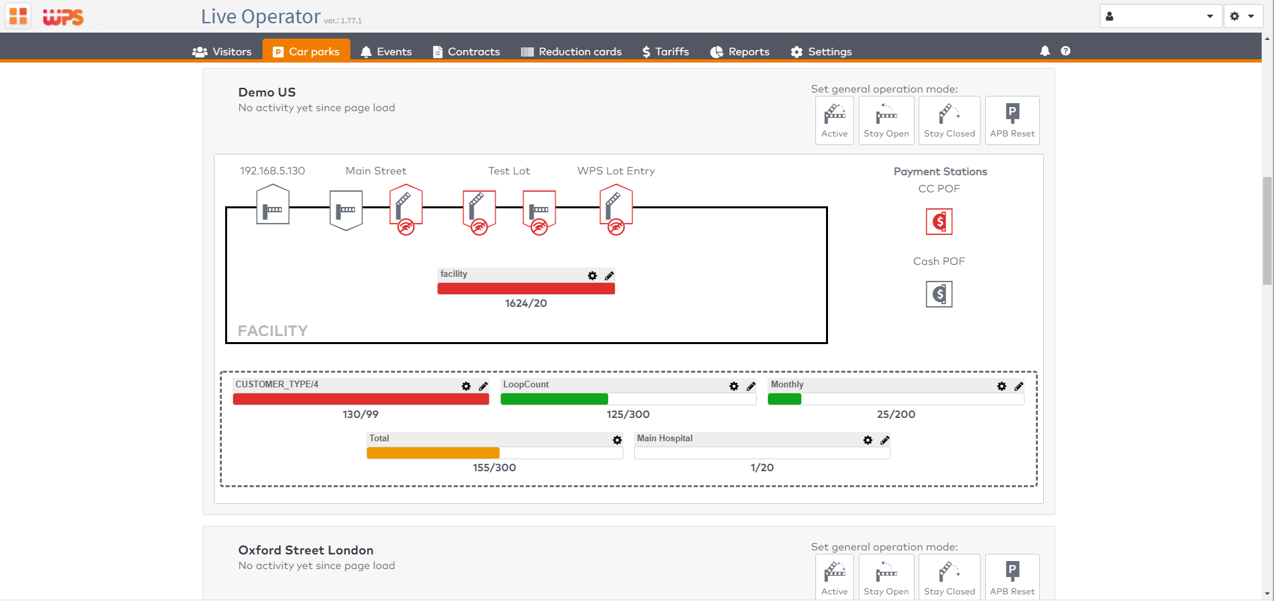Open the Settings tab
1279x601 pixels.
click(x=821, y=51)
